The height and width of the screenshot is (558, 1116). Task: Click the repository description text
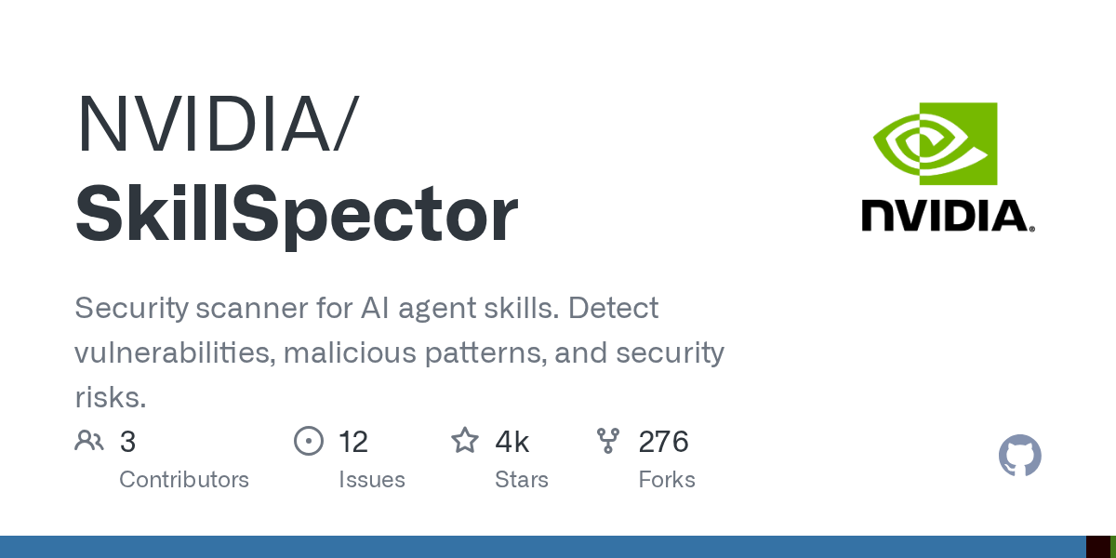pyautogui.click(x=399, y=352)
